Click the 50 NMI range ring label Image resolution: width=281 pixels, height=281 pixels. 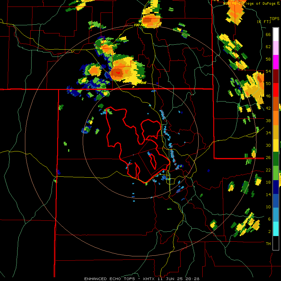(x=140, y=83)
